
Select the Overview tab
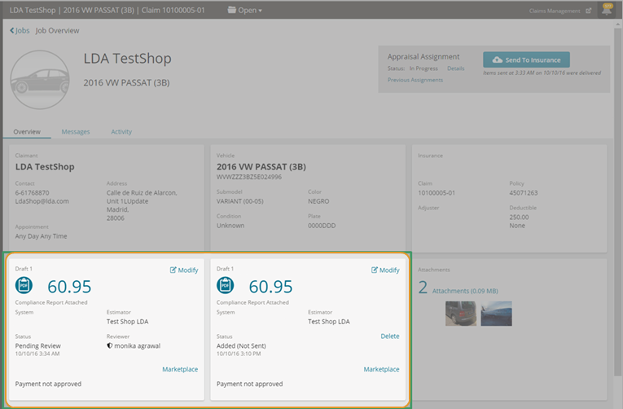(27, 131)
